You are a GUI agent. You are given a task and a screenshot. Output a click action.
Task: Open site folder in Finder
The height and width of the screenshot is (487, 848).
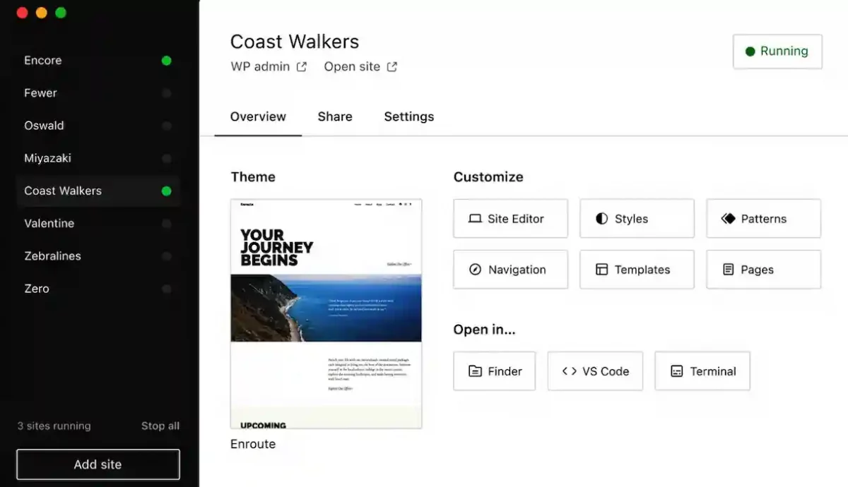coord(495,371)
